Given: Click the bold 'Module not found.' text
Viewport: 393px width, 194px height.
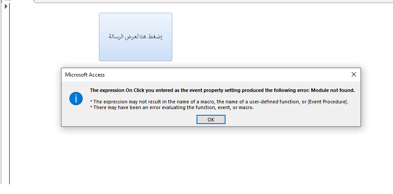Looking at the screenshot, I should (333, 90).
